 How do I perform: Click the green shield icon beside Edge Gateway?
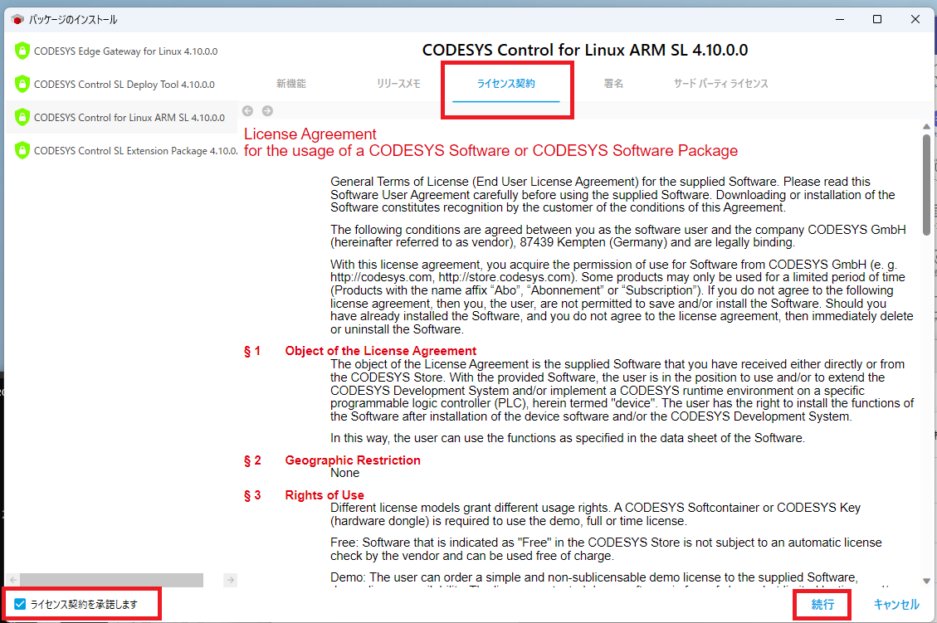(22, 51)
